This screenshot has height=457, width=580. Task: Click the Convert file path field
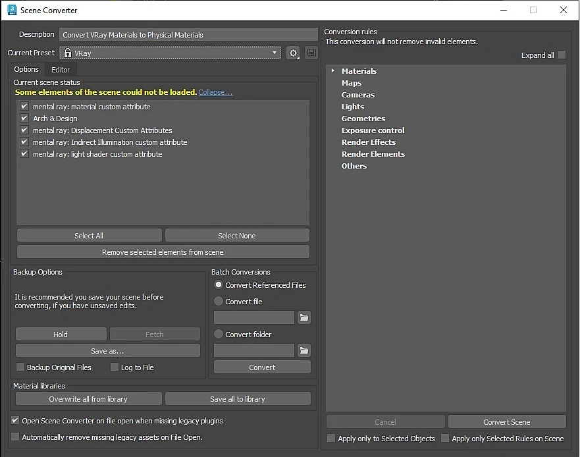point(254,317)
